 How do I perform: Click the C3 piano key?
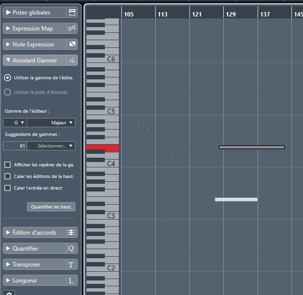[112, 216]
